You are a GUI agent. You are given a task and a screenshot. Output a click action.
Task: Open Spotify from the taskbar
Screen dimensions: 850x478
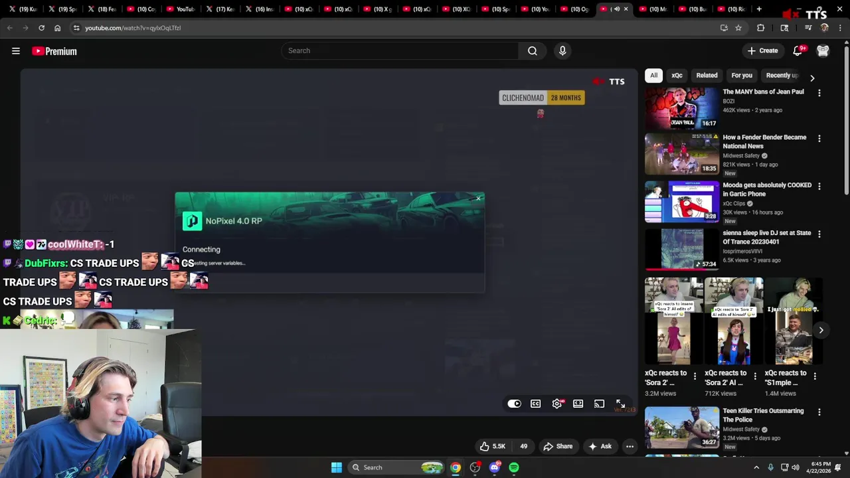tap(514, 467)
